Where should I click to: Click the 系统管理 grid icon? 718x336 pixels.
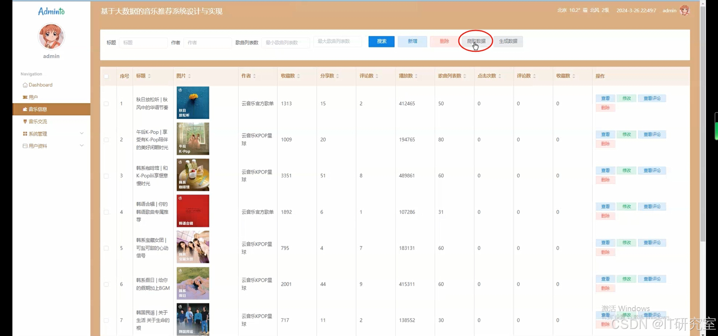[25, 134]
